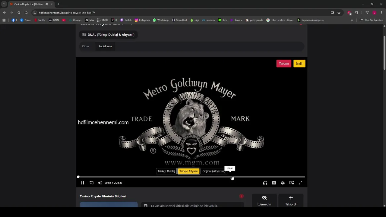
Task: Click the video seek bar track
Action: (x=191, y=177)
